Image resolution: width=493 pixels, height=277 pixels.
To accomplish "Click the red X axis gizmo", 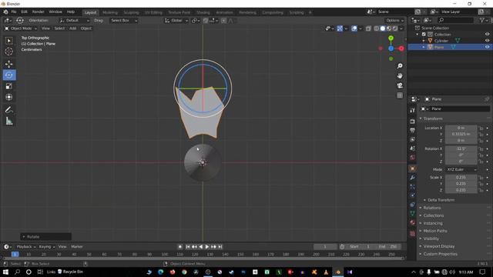I will click(x=401, y=48).
